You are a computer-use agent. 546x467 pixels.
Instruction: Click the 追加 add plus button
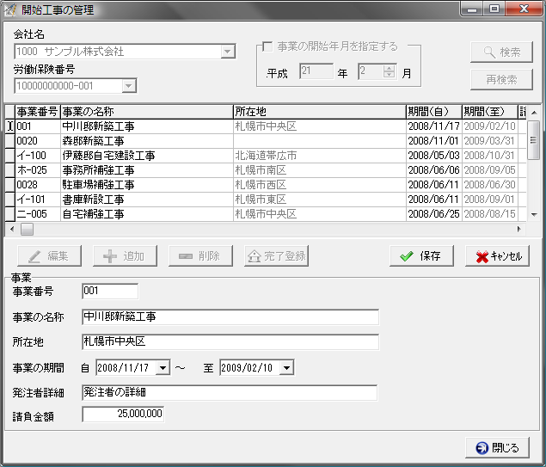tap(124, 256)
